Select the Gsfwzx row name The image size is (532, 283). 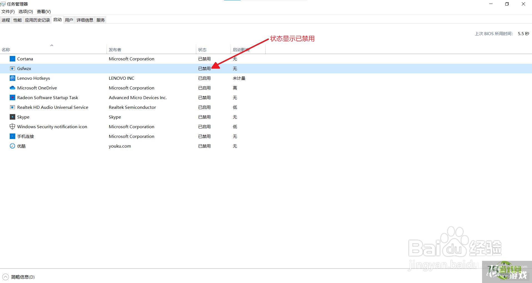click(24, 68)
